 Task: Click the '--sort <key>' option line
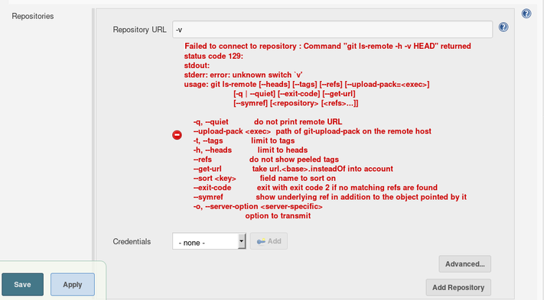[265, 179]
